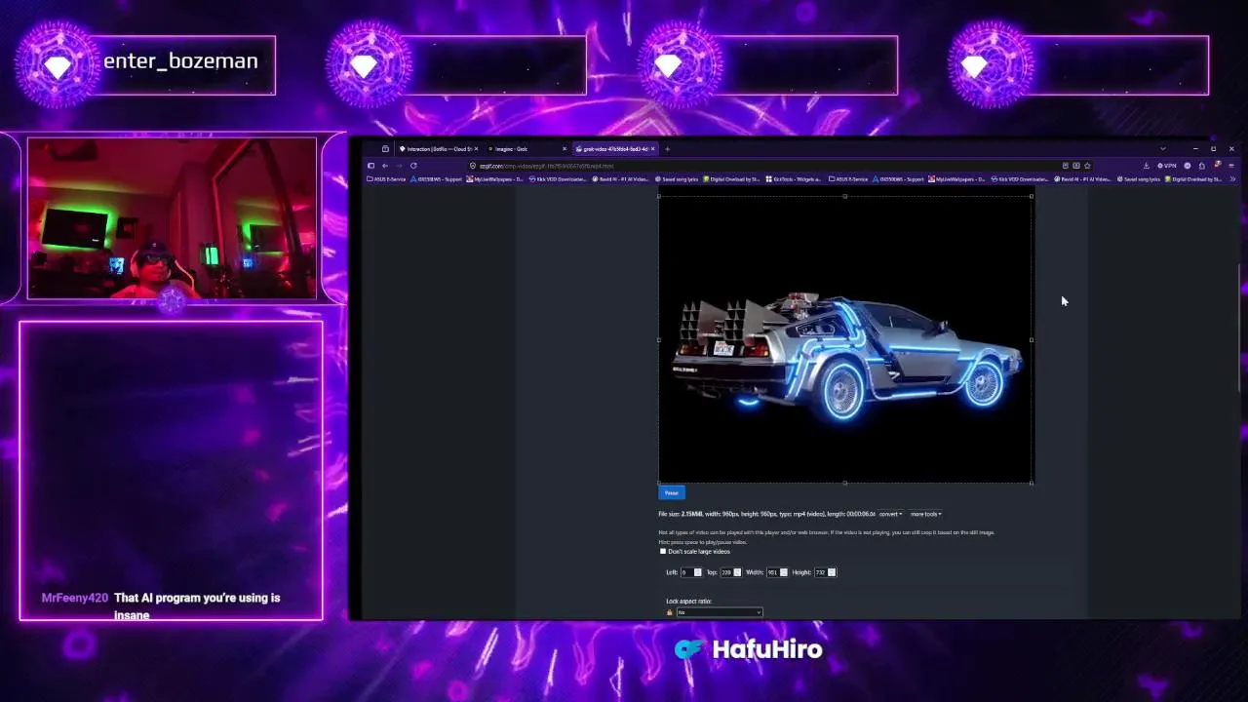Image resolution: width=1248 pixels, height=702 pixels.
Task: Adjust the Top field spinner arrows
Action: (x=737, y=572)
